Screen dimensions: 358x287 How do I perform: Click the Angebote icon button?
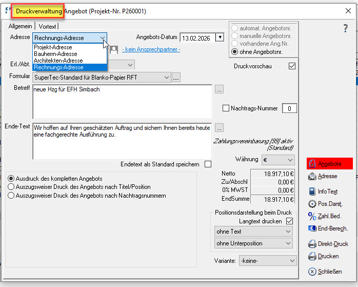[x=312, y=164]
